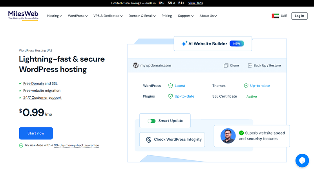Click the mywpdomain.com text
Screen dimensions: 314x175
[155, 65]
